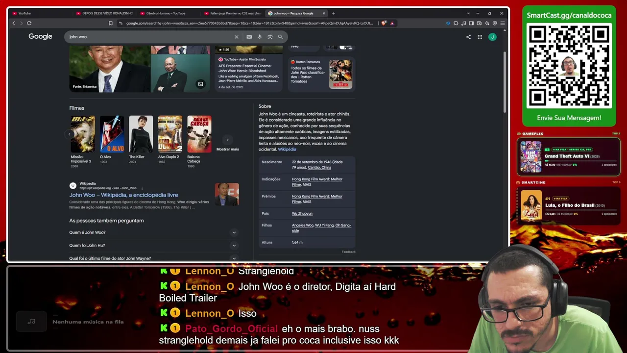
Task: Open the Hong Kong Film Award link under Prêmios
Action: coord(317,199)
